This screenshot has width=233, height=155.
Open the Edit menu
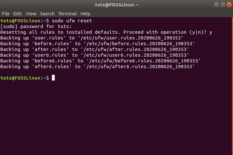click(x=18, y=14)
